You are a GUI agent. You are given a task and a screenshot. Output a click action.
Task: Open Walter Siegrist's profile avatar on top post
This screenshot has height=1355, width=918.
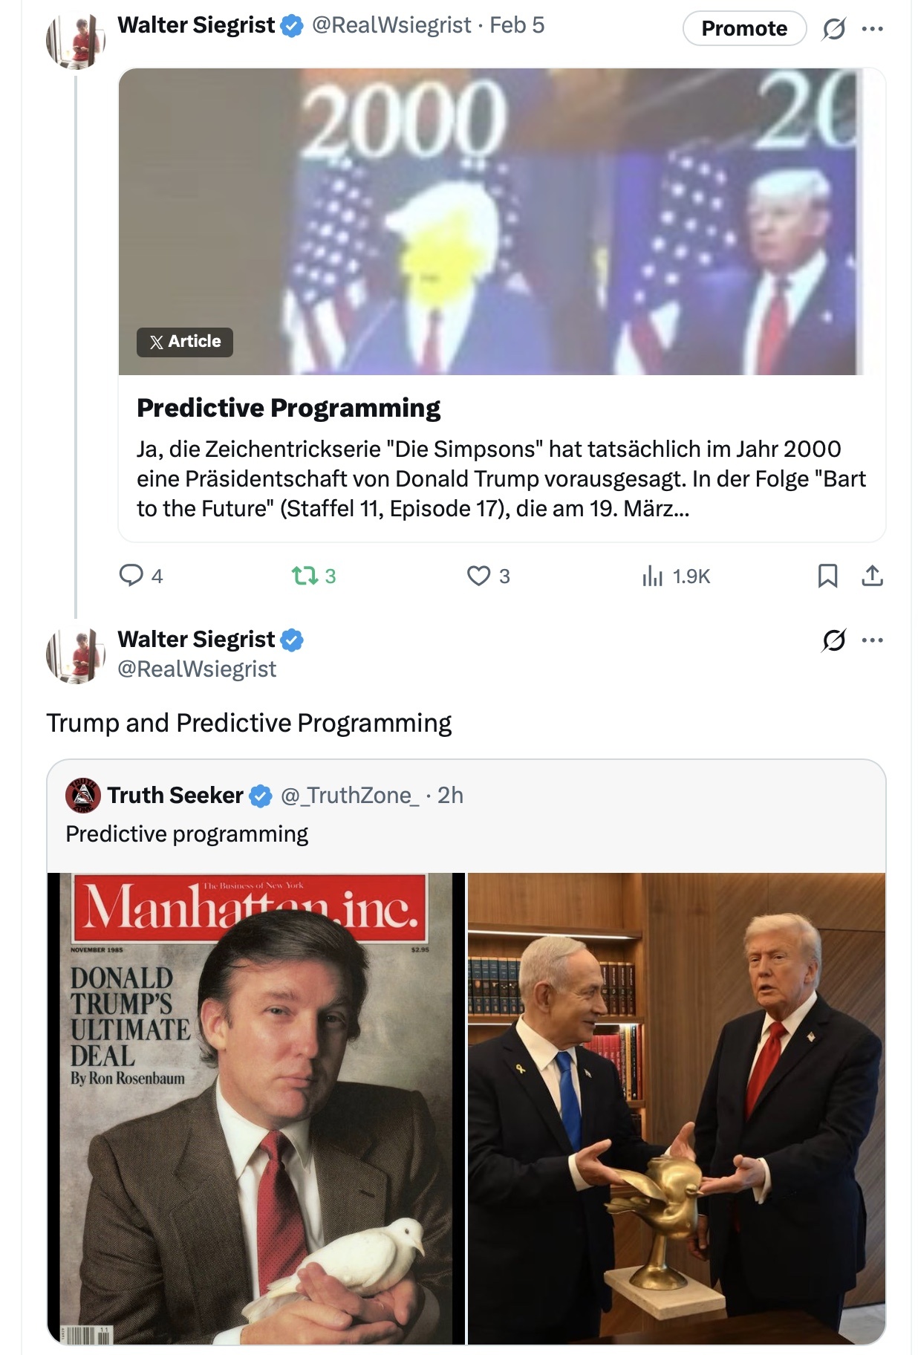click(75, 41)
